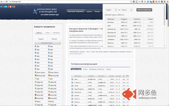Click the Отдадите column header in left panel

pos(41,39)
